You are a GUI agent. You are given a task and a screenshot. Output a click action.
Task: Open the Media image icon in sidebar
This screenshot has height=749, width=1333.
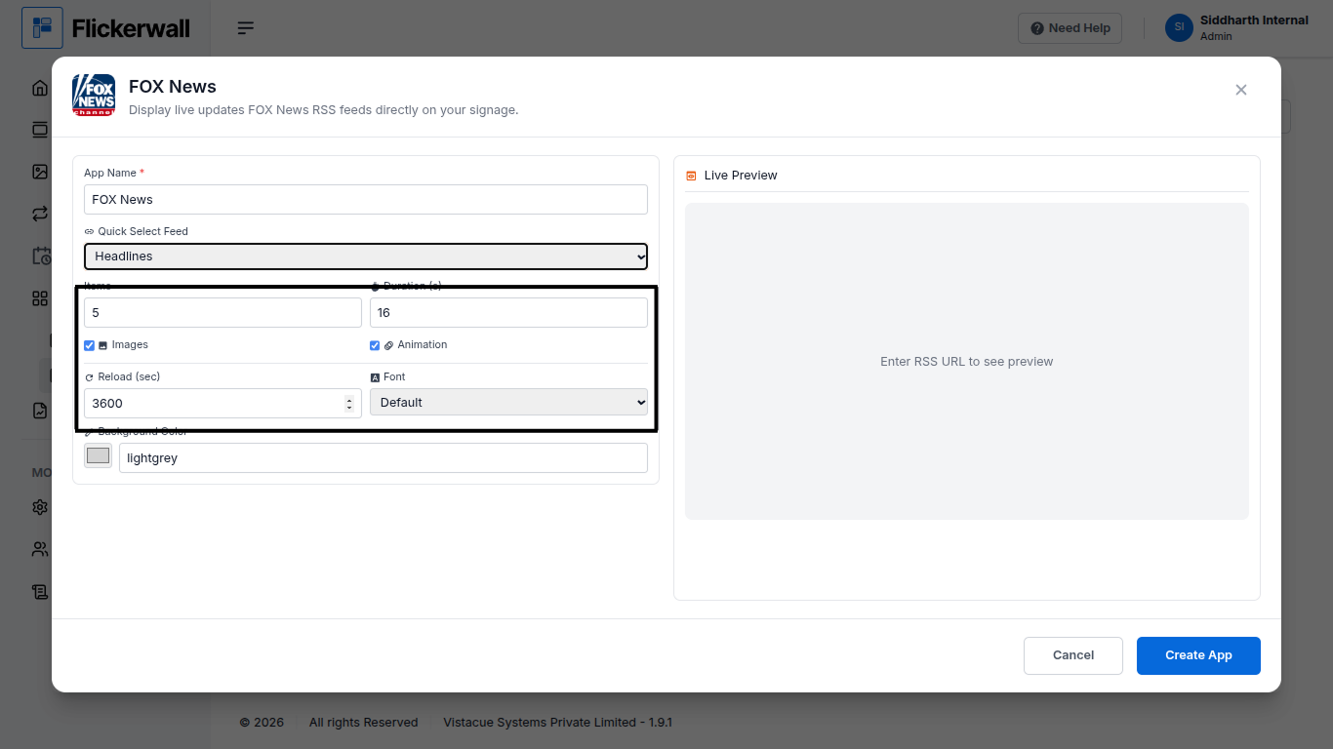pos(40,172)
